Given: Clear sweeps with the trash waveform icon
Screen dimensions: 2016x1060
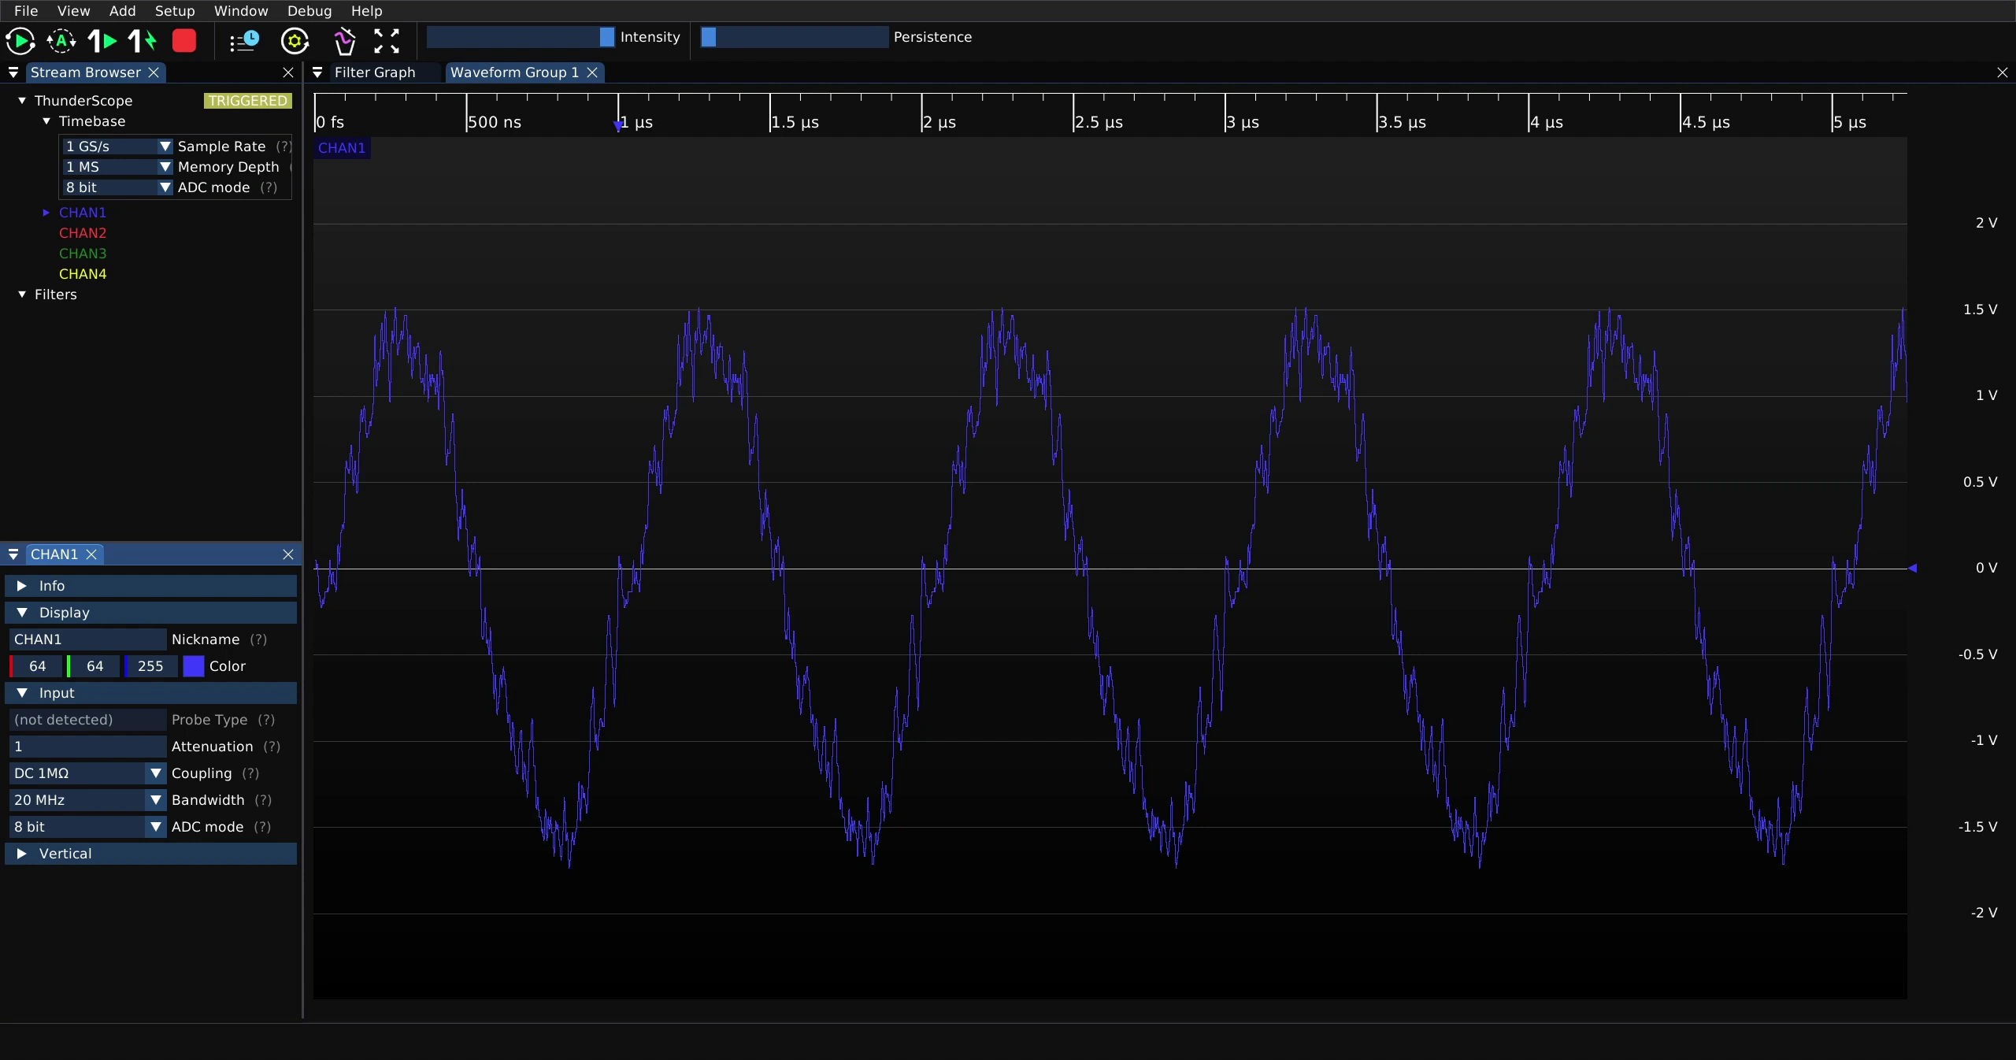Looking at the screenshot, I should (344, 41).
